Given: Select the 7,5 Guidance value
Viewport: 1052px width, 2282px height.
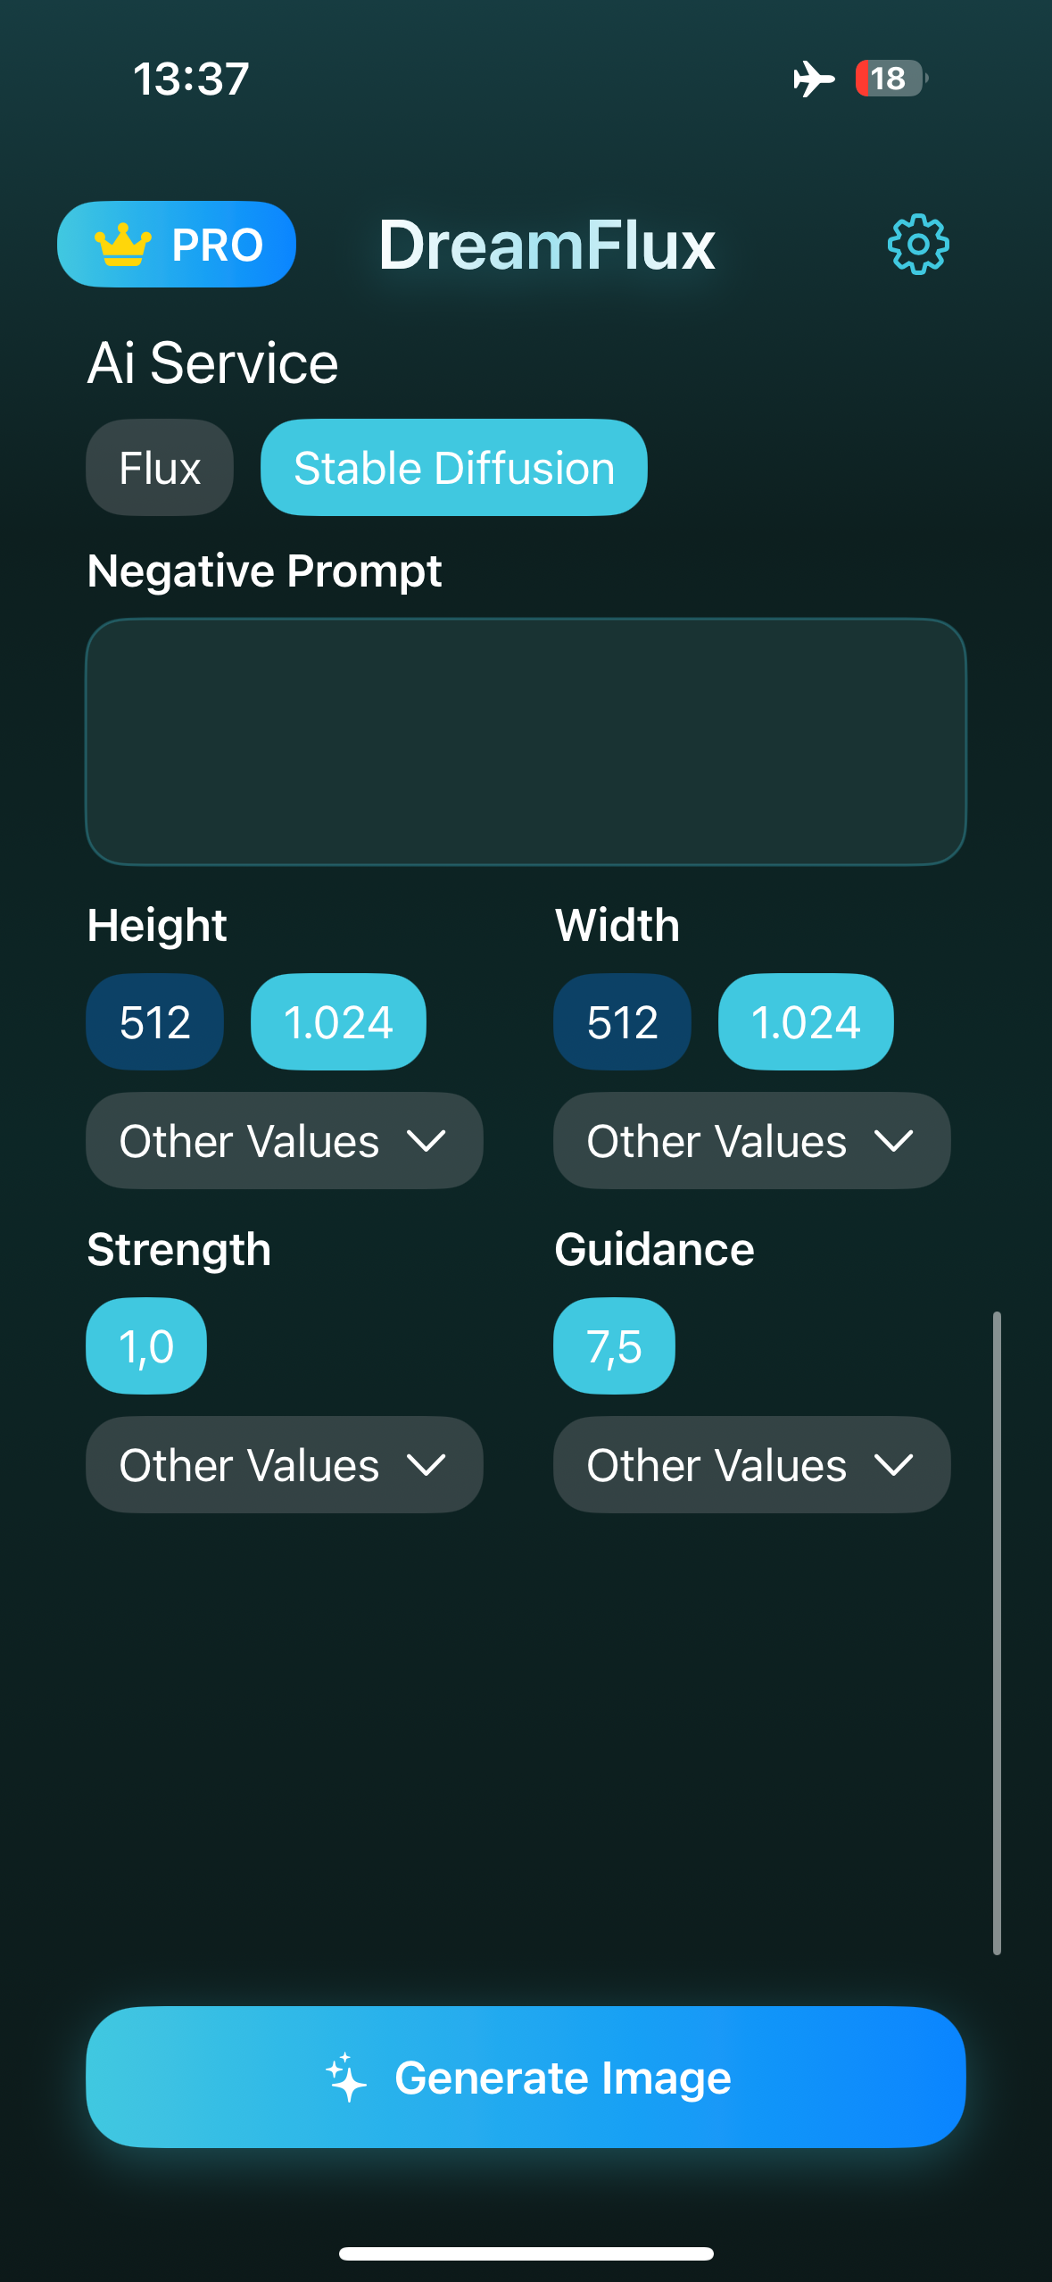Looking at the screenshot, I should point(614,1345).
